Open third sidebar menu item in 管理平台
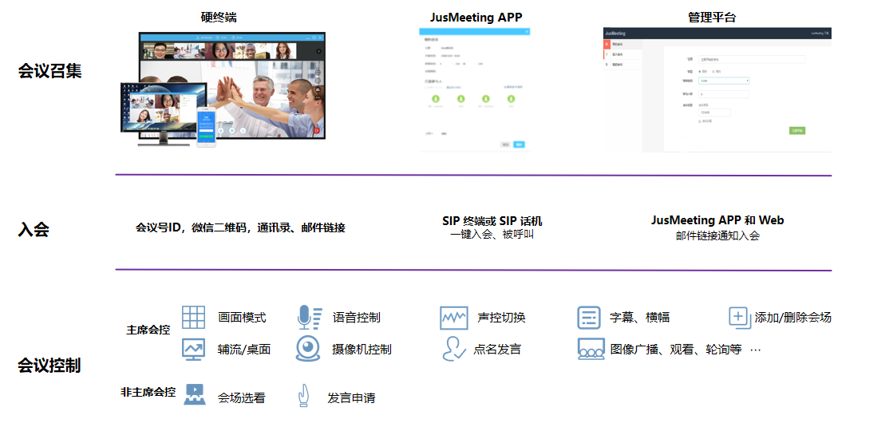The height and width of the screenshot is (431, 893). [x=623, y=65]
